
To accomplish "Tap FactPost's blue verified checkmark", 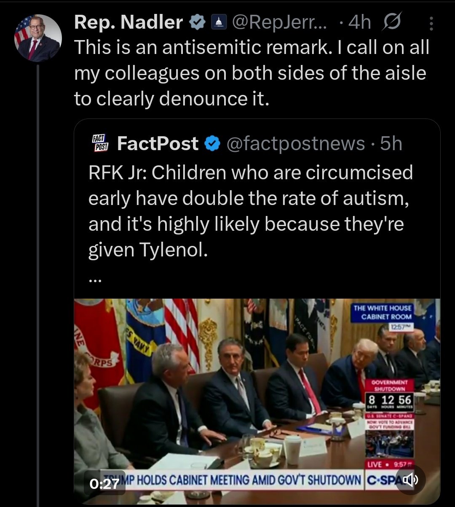I will point(212,144).
